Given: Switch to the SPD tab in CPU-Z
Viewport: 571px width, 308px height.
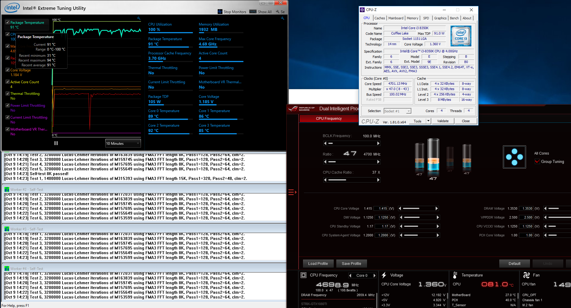Looking at the screenshot, I should click(x=426, y=18).
